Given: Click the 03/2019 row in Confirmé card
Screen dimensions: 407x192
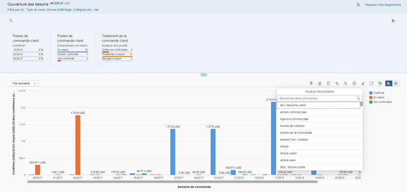Looking at the screenshot, I should point(28,59).
